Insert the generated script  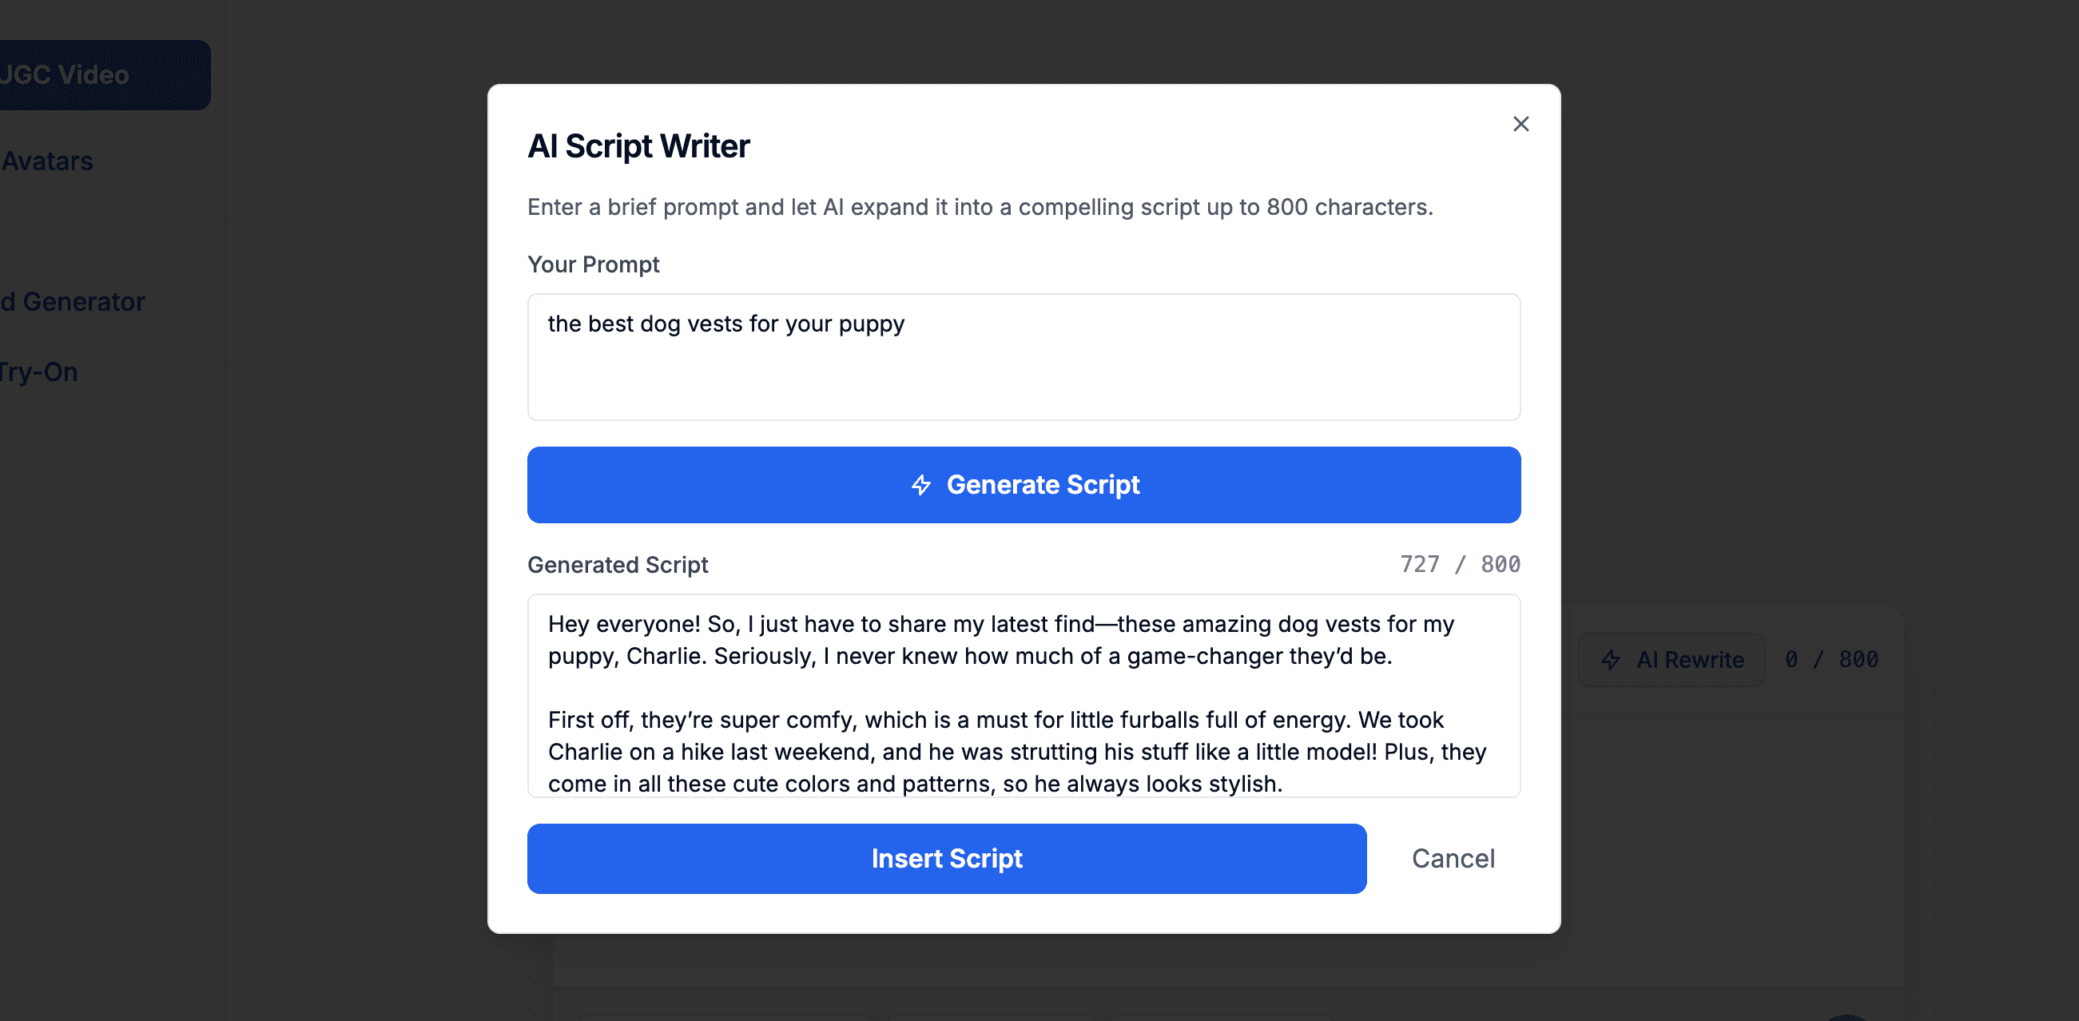[x=946, y=858]
